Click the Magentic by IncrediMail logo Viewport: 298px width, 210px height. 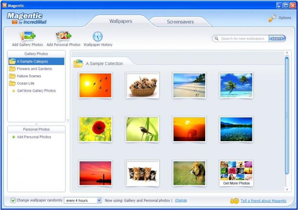click(27, 18)
